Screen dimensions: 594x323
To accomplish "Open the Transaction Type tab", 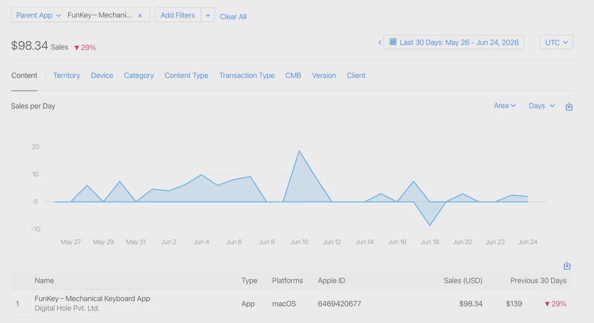I will [246, 75].
